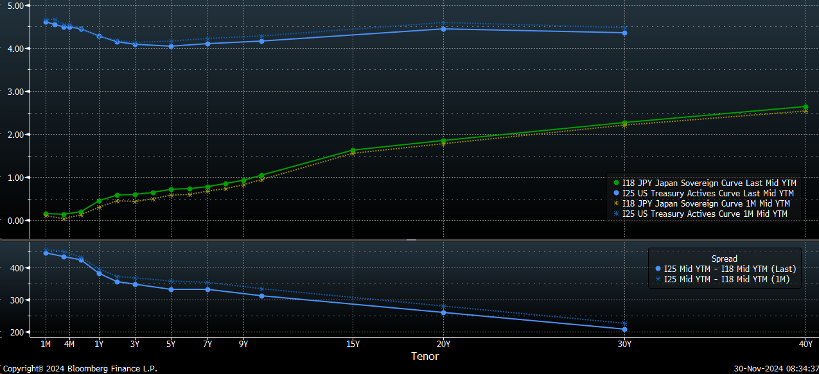The height and width of the screenshot is (374, 819).
Task: Click US Treasury Last data point at 5Y
Action: pyautogui.click(x=171, y=46)
